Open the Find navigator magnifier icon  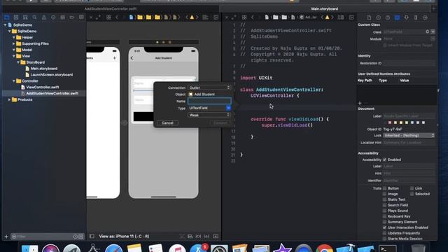tap(34, 17)
